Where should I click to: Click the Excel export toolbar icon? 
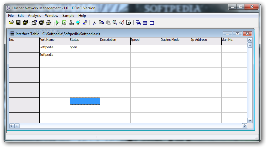click(64, 23)
